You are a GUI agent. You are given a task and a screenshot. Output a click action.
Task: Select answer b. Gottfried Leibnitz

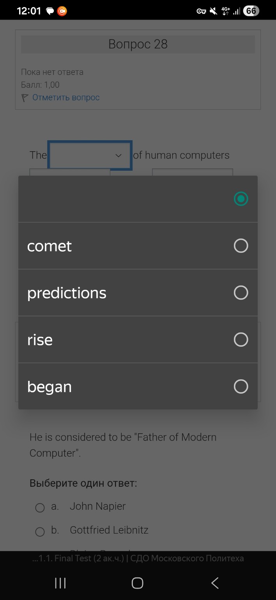[x=40, y=532]
